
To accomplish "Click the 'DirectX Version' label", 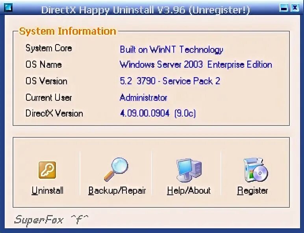I will (x=54, y=113).
